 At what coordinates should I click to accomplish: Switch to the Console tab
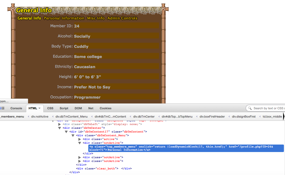coord(16,108)
